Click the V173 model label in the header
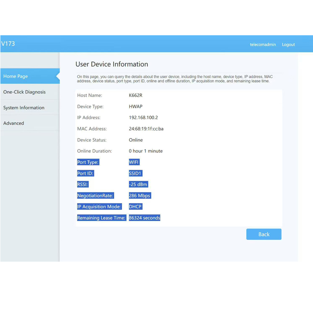The height and width of the screenshot is (313, 313). [x=8, y=44]
